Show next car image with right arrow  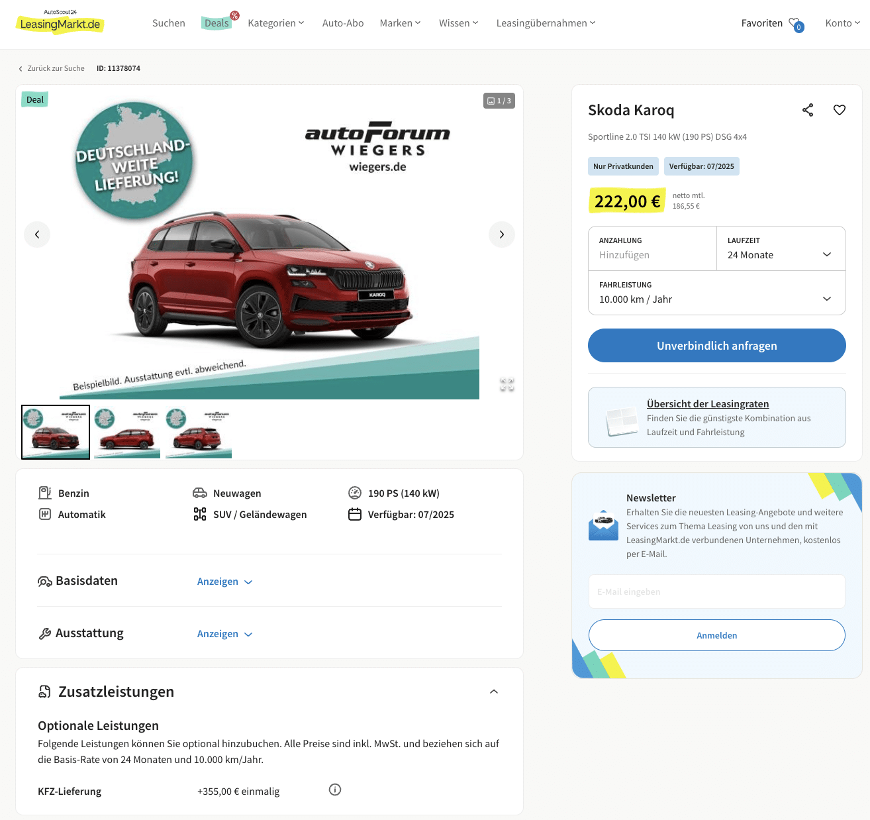502,234
